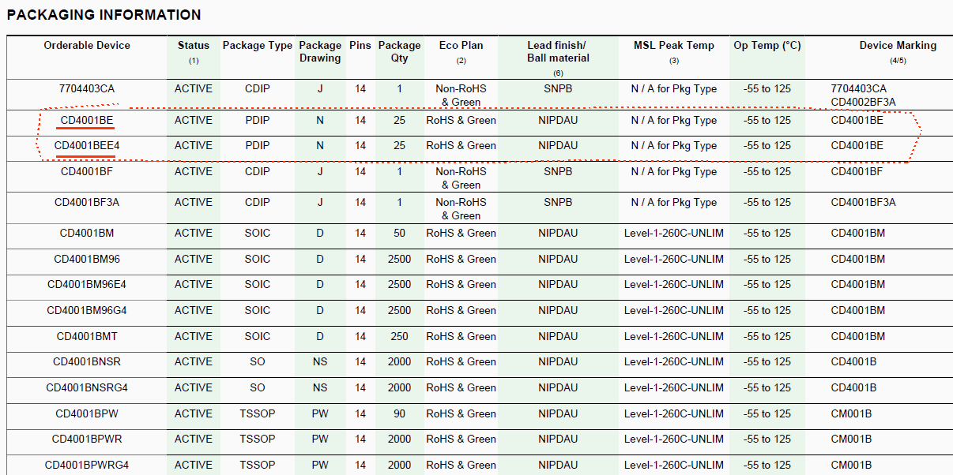Viewport: 953px width, 475px height.
Task: Click Level-1-260C-UNLIM in CD4001BM row
Action: (674, 234)
